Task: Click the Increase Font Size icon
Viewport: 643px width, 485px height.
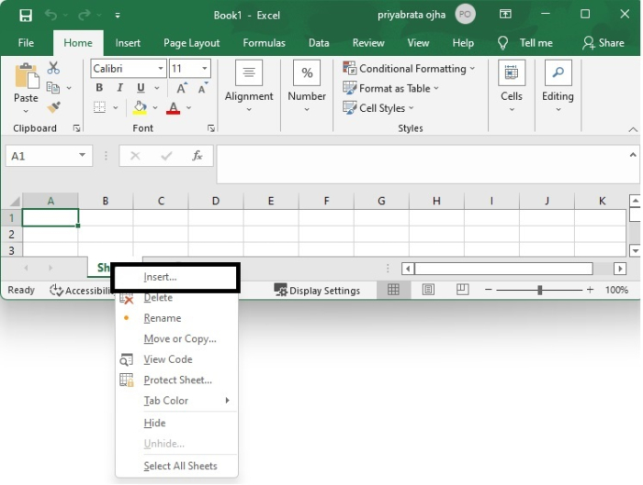Action: click(182, 88)
